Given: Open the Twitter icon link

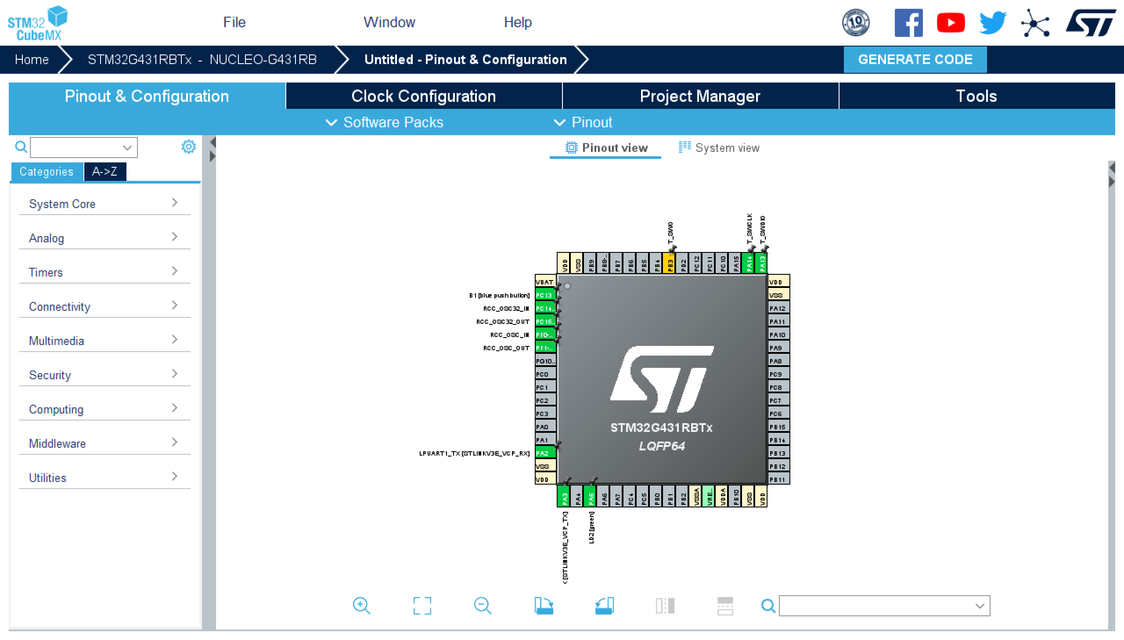Looking at the screenshot, I should click(993, 22).
